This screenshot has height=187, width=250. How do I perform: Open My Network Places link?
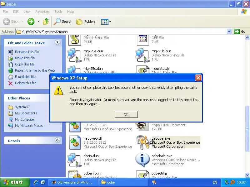click(29, 126)
